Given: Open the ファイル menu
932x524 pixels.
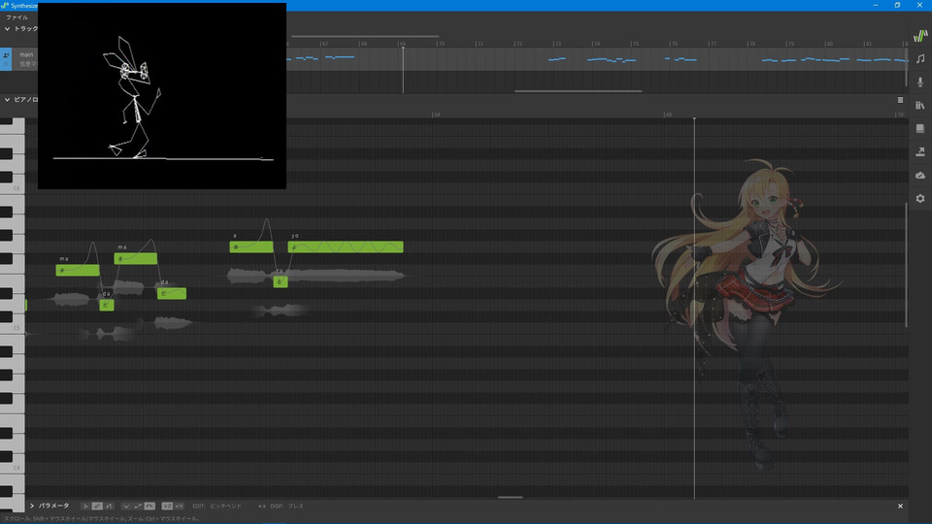Looking at the screenshot, I should [17, 17].
